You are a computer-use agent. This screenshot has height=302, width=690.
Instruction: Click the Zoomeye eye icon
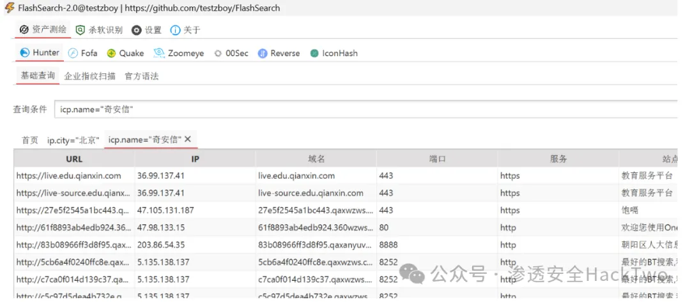pyautogui.click(x=159, y=53)
